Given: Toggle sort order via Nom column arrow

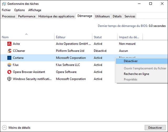Looking at the screenshot, I should pyautogui.click(x=26, y=34).
